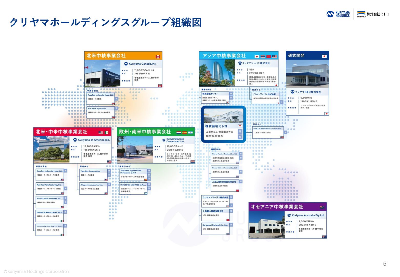Screen dimensions: 400x277
Task: Click Canada flag in 北米中核事業会社 header
Action: pyautogui.click(x=158, y=57)
